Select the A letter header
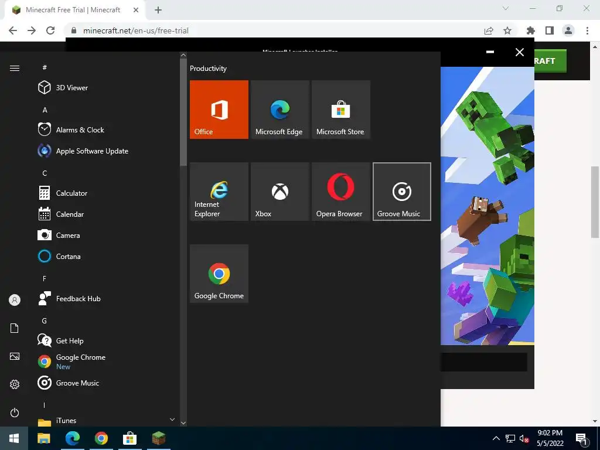This screenshot has width=600, height=450. pos(45,110)
